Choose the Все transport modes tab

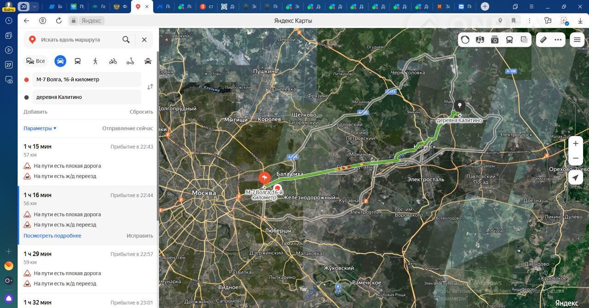coord(36,61)
